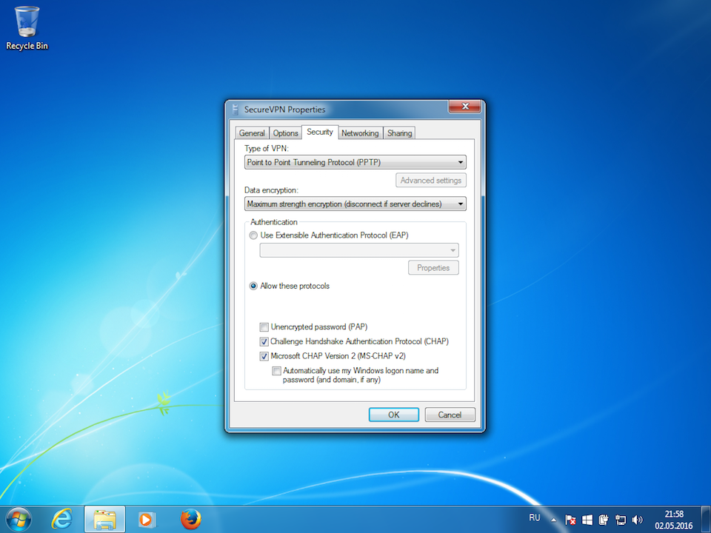The image size is (711, 533).
Task: Launch Internet Explorer from taskbar
Action: [62, 519]
